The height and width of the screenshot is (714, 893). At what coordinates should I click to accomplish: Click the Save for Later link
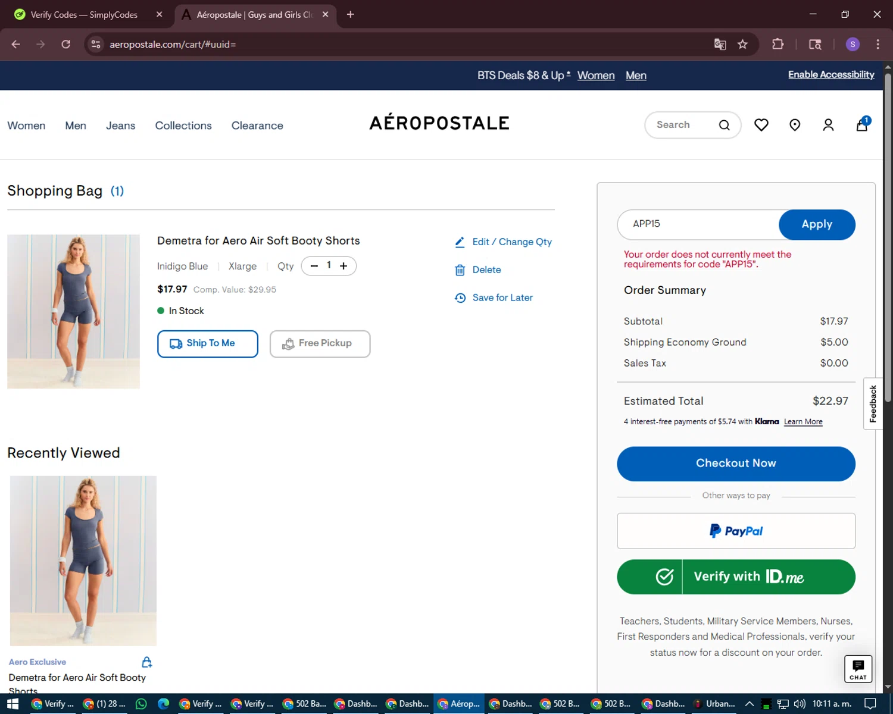point(502,298)
